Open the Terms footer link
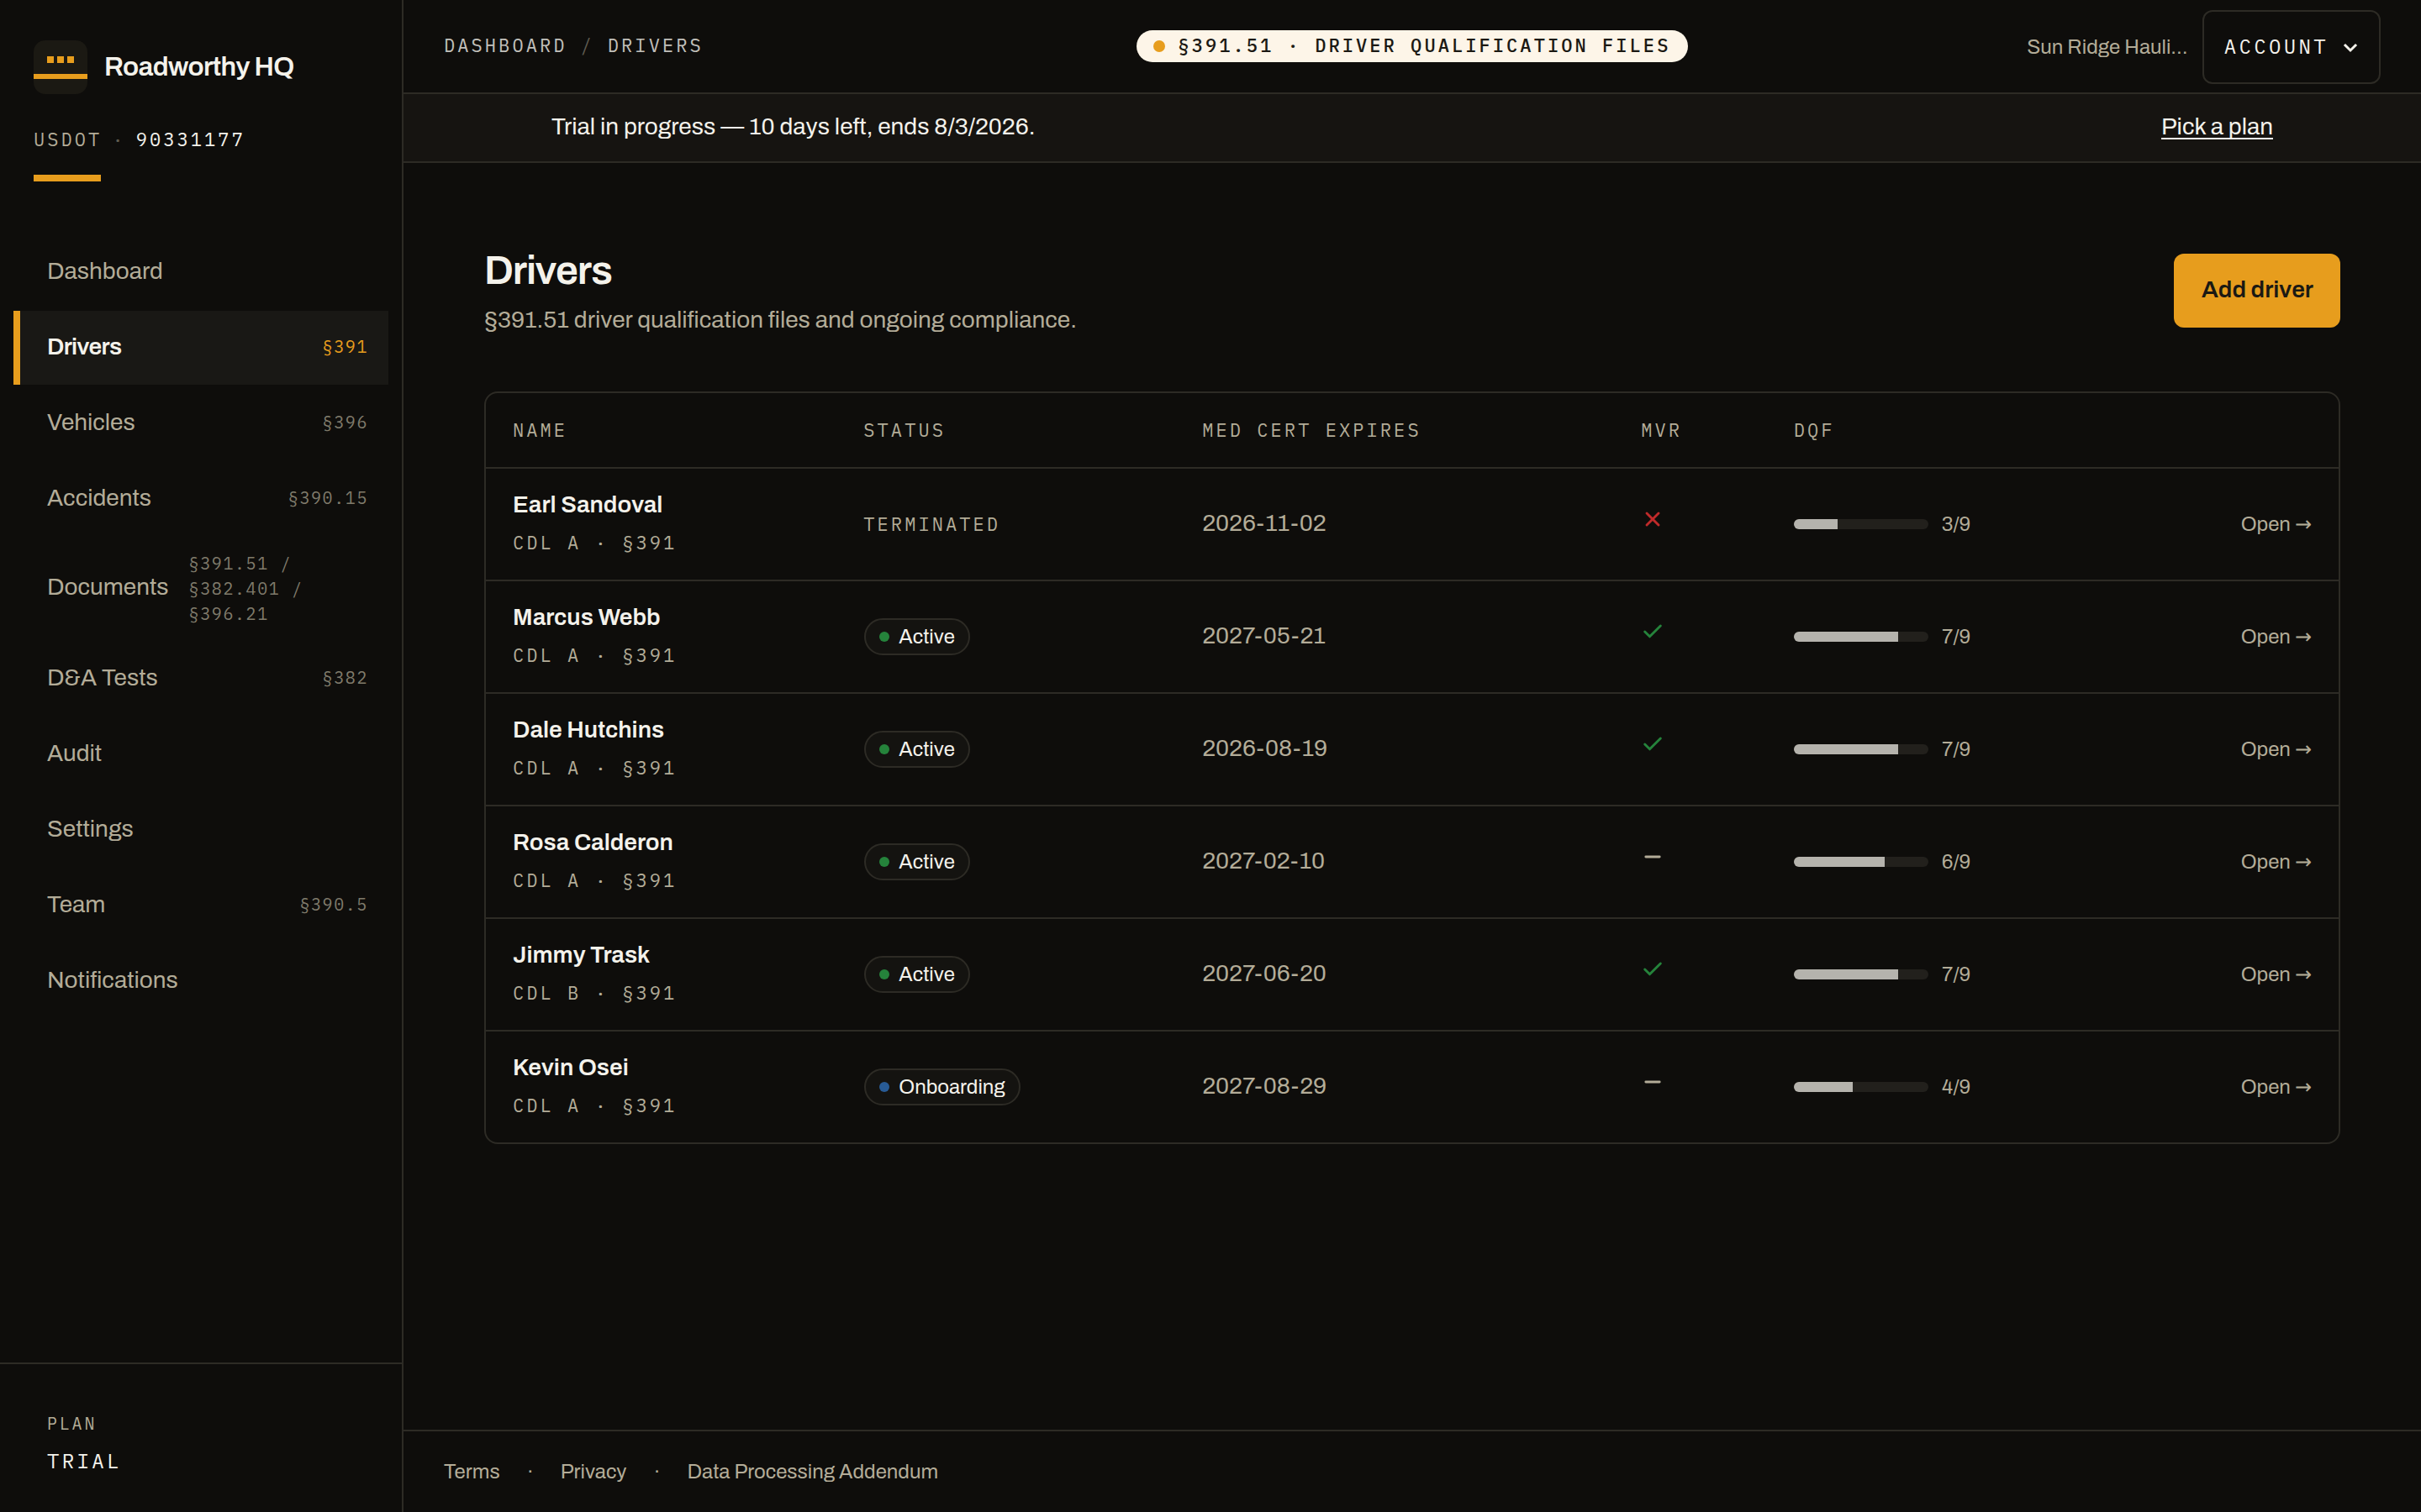Screen dimensions: 2421x1512 pyautogui.click(x=472, y=1471)
